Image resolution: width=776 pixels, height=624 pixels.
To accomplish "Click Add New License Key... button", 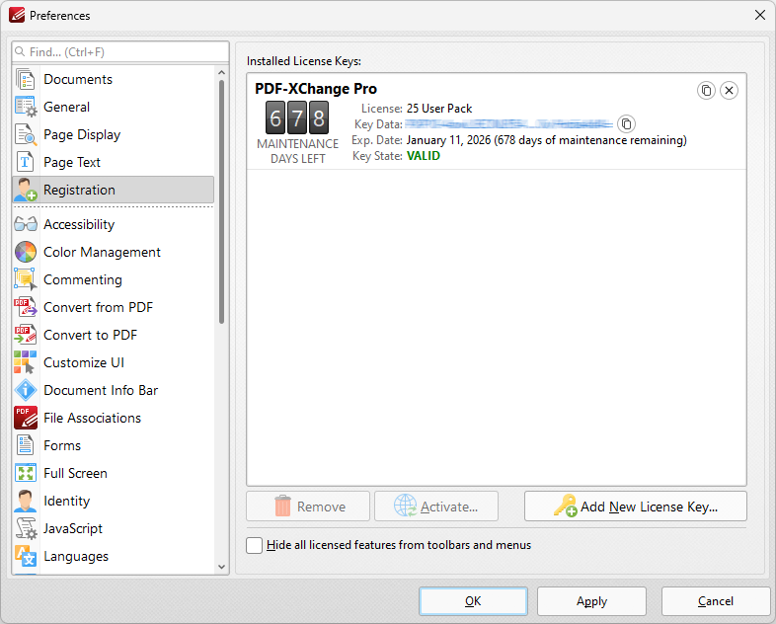I will pos(636,507).
